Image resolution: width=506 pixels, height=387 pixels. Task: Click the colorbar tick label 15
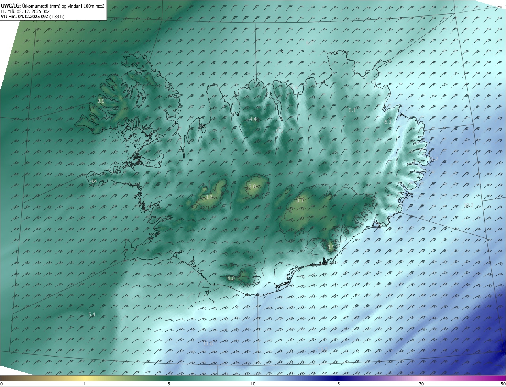click(337, 384)
